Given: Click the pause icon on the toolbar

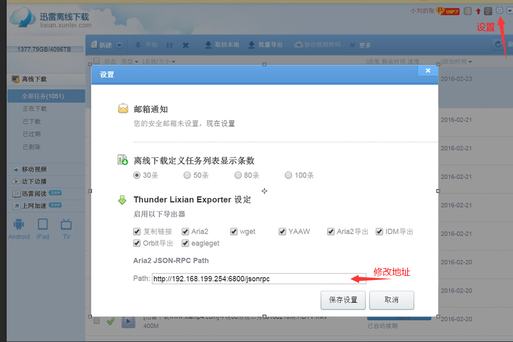Looking at the screenshot, I should pos(169,45).
